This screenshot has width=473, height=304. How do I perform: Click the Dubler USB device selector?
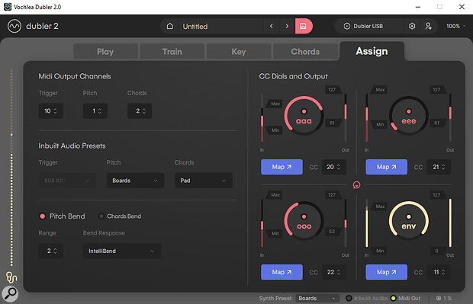(368, 26)
